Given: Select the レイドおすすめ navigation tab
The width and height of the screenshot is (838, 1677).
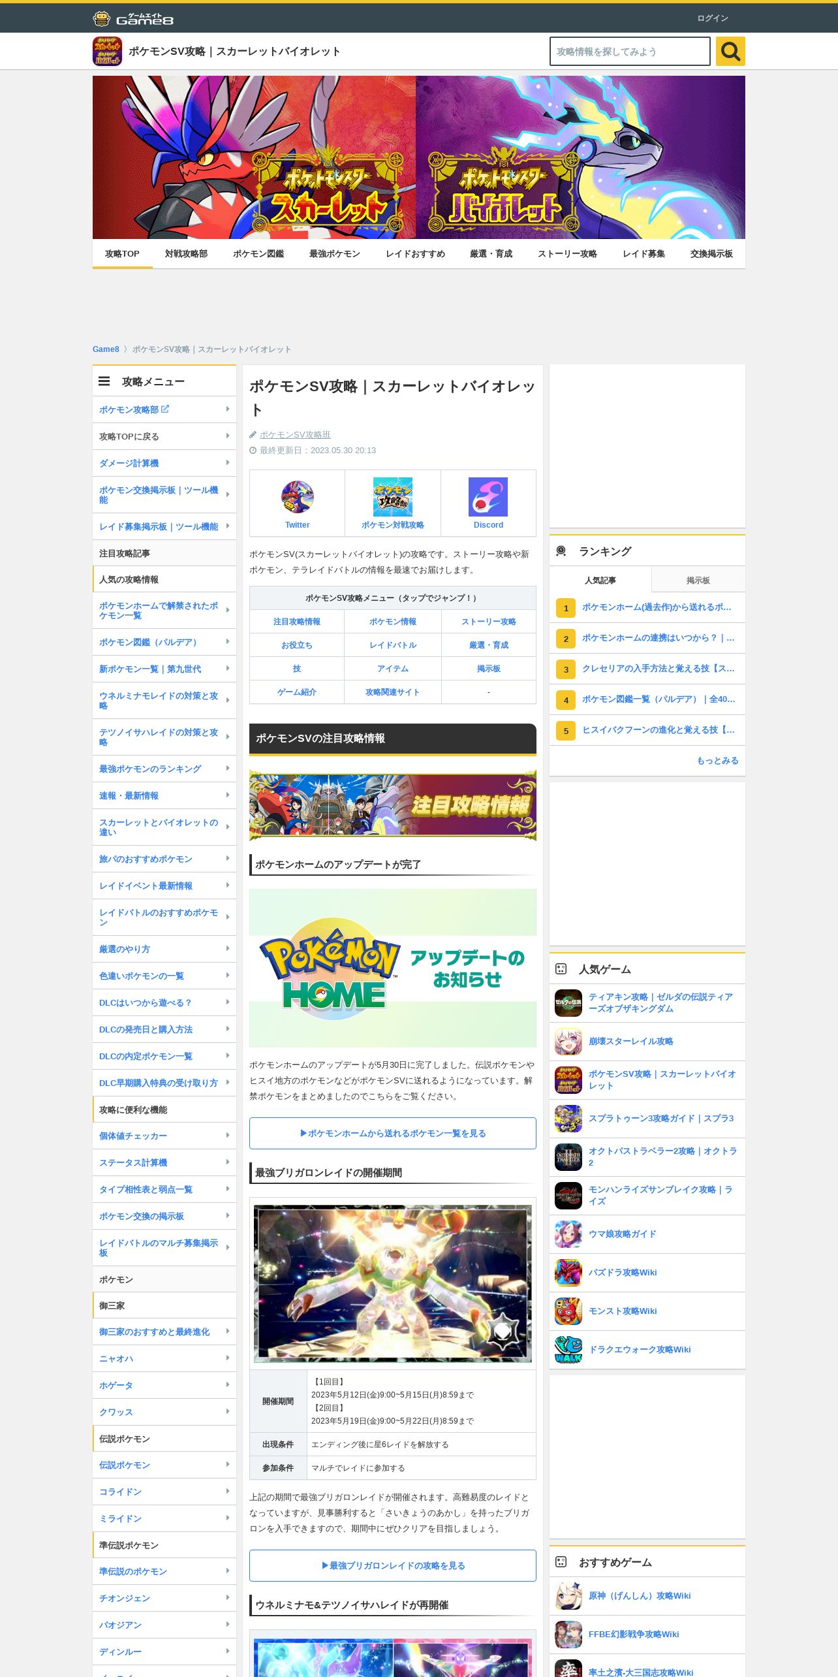Looking at the screenshot, I should (x=415, y=254).
